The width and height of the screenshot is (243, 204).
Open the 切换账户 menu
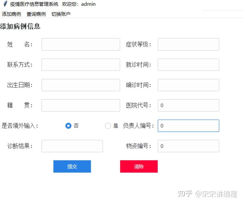point(61,14)
